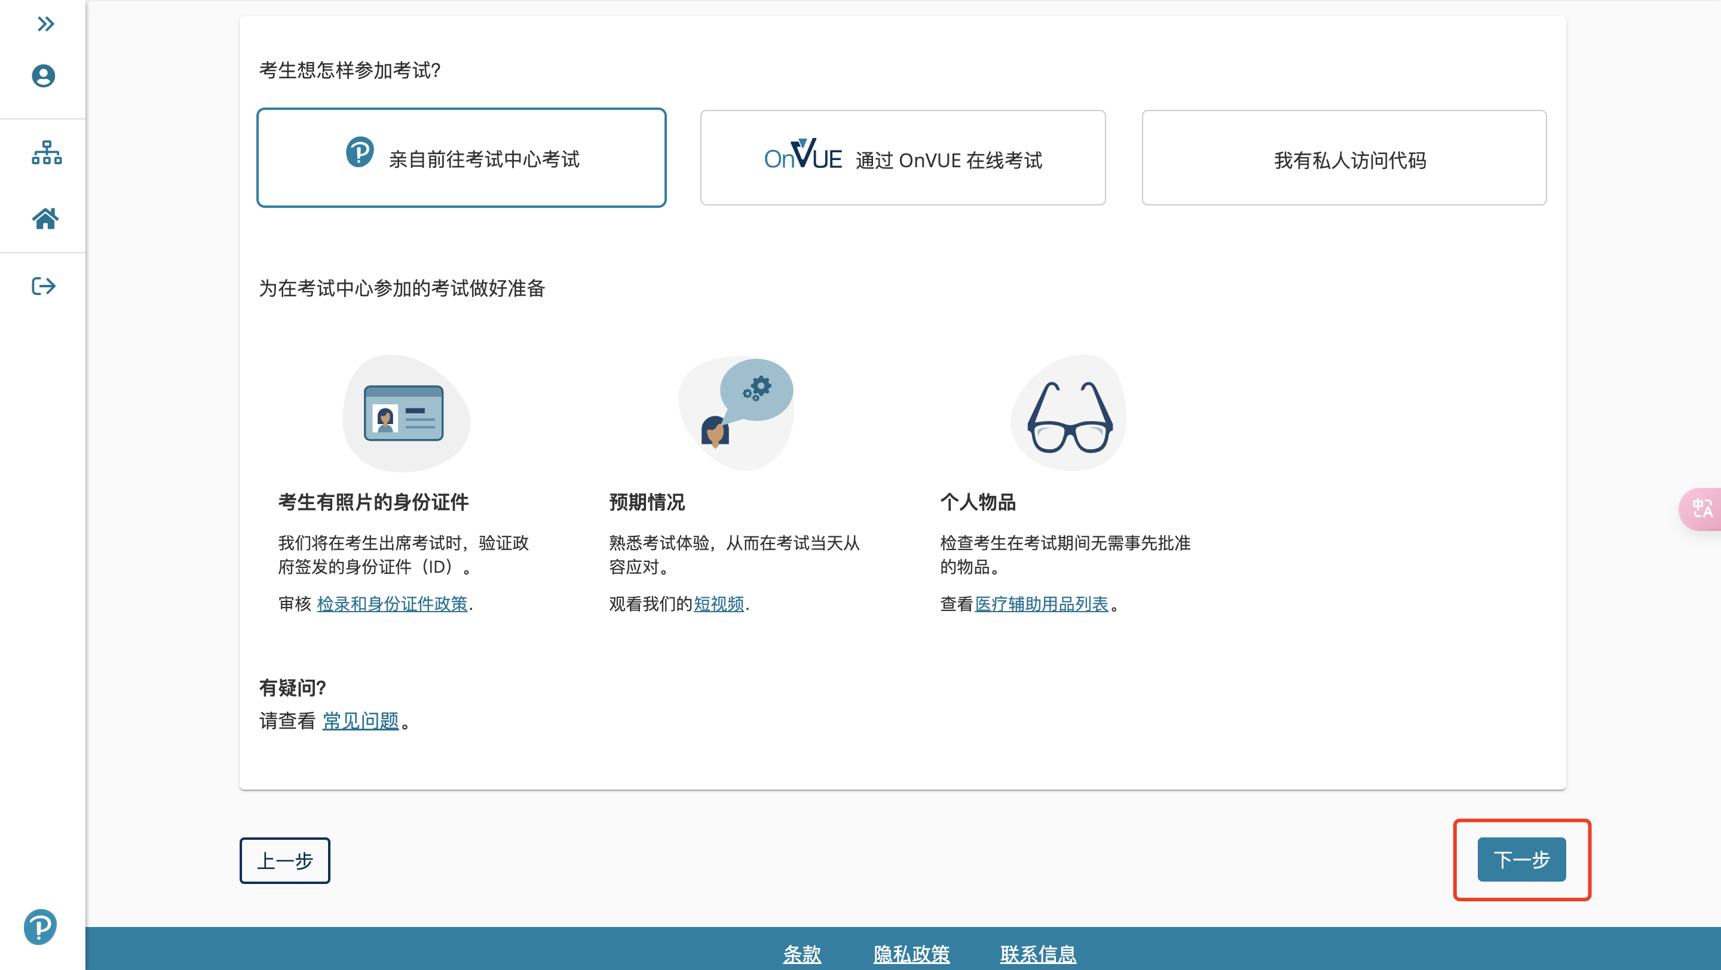Screen dimensions: 1721x970
Task: Open the 常见问题 FAQ link
Action: 361,721
